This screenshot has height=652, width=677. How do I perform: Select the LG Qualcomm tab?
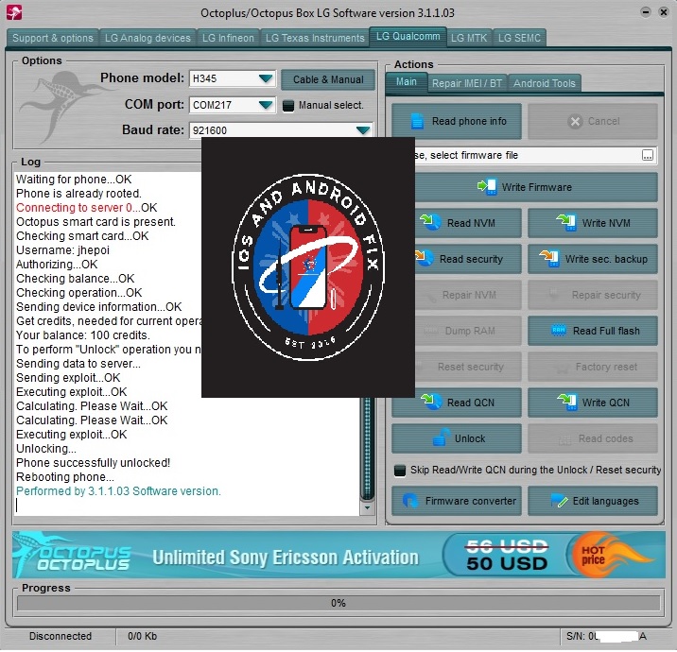408,36
